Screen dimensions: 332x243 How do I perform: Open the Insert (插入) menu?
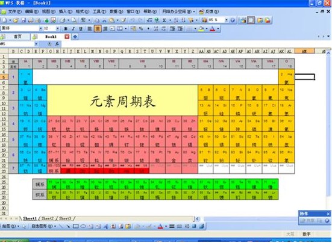tap(66, 11)
